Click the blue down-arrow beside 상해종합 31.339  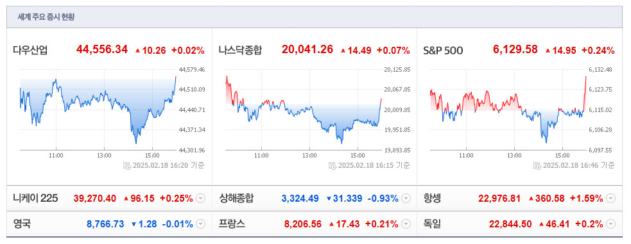click(329, 199)
